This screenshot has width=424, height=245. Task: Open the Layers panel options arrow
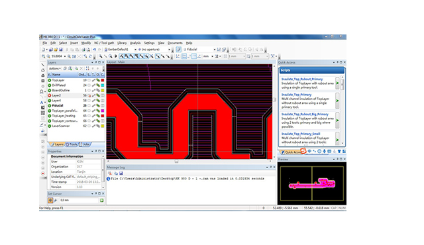click(92, 62)
